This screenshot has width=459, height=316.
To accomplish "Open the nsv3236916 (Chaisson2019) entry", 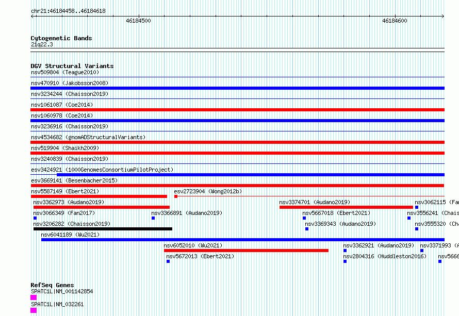I will click(70, 126).
